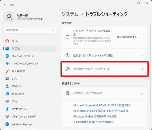Select システム in the sidebar

[30, 48]
